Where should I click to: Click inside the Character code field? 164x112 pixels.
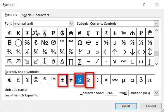[111, 93]
